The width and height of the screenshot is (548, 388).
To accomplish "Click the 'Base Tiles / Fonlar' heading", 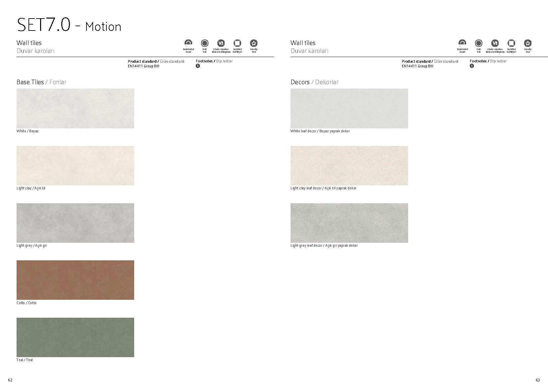I will pyautogui.click(x=41, y=82).
